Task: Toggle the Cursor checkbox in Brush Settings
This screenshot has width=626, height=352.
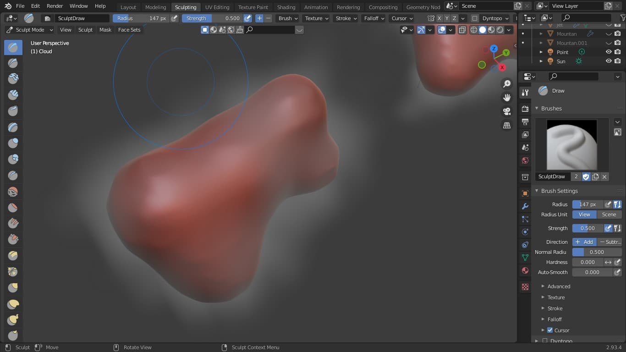Action: click(x=550, y=330)
